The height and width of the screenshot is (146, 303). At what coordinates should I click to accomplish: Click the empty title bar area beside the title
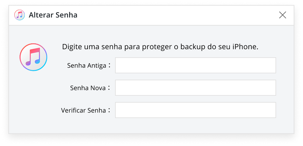[x=174, y=15]
